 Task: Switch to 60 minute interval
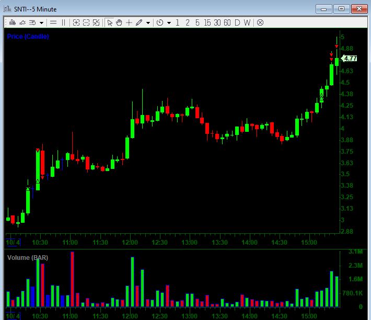[x=227, y=22]
